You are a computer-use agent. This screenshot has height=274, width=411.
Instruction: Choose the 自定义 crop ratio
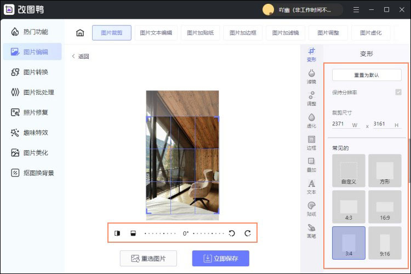(349, 170)
